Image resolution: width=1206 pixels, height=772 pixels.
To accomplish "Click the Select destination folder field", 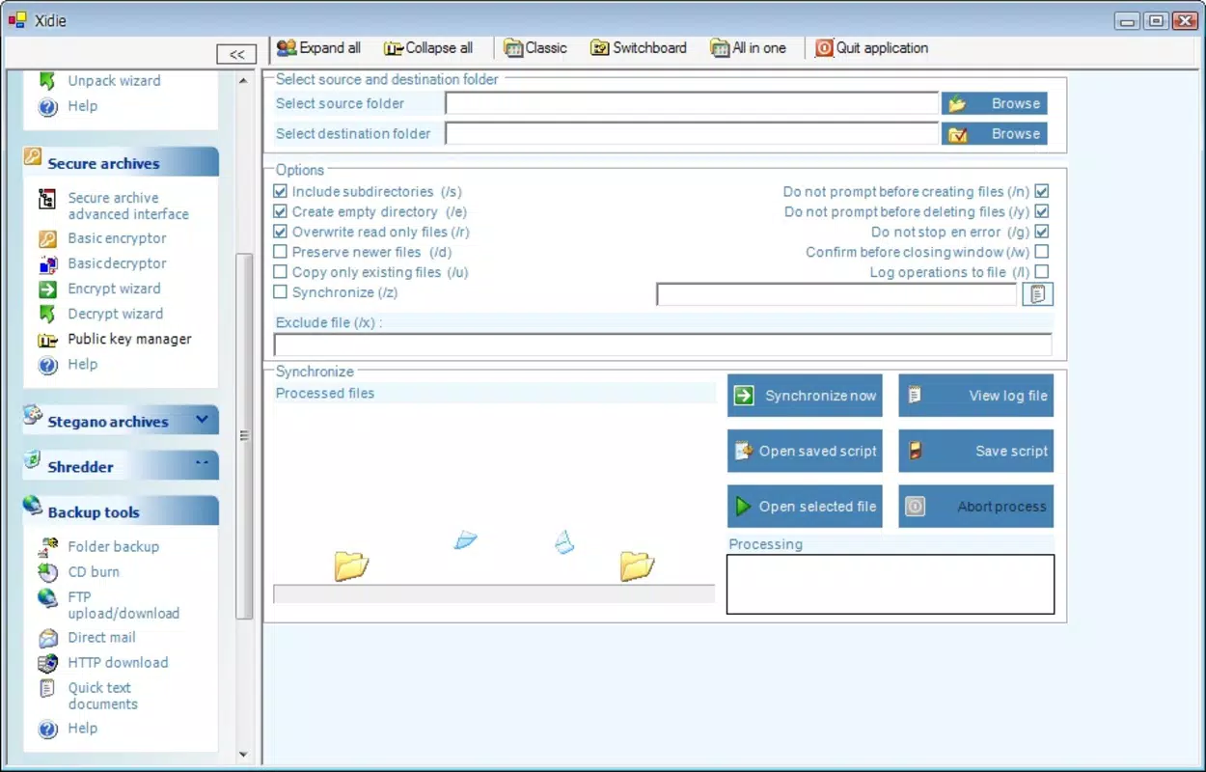I will (692, 133).
